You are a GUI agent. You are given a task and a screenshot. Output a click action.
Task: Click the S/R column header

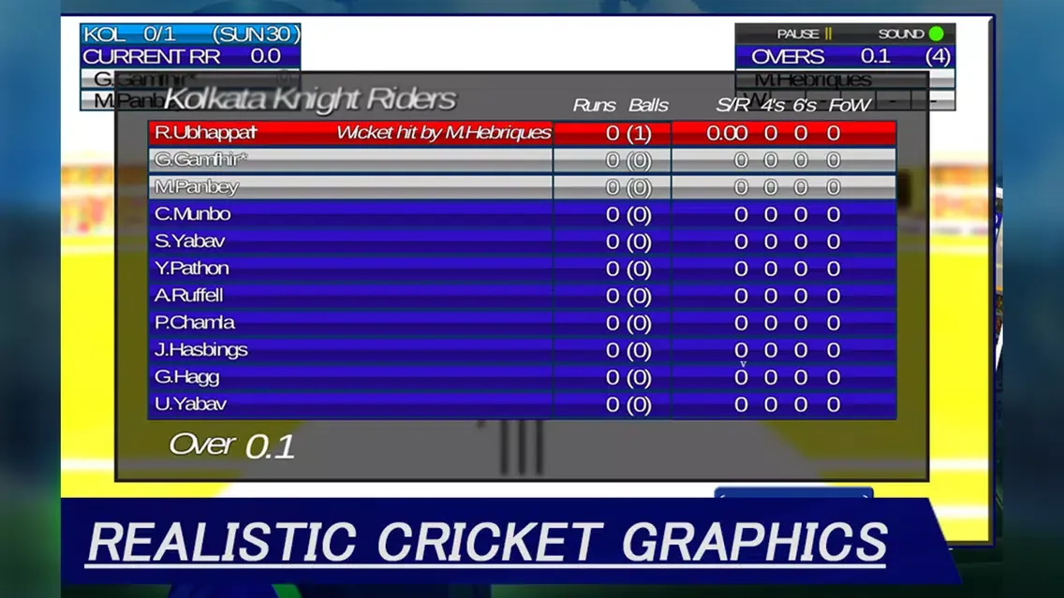(x=732, y=105)
